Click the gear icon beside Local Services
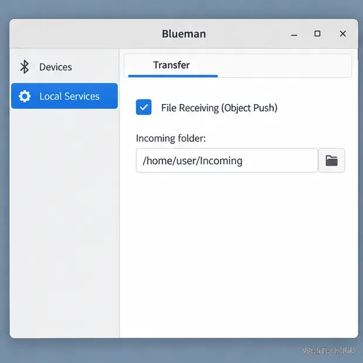The image size is (363, 363). point(25,96)
